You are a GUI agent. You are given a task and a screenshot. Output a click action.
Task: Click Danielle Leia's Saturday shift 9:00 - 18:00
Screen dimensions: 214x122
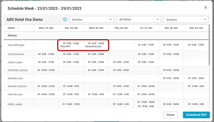click(171, 78)
